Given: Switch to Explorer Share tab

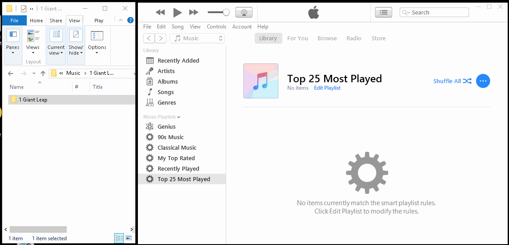Looking at the screenshot, I should click(56, 21).
